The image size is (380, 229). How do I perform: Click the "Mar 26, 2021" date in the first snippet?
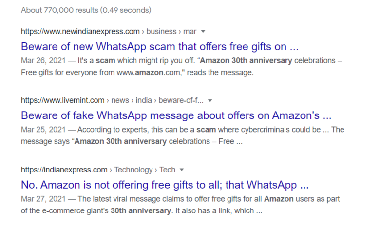click(x=41, y=61)
